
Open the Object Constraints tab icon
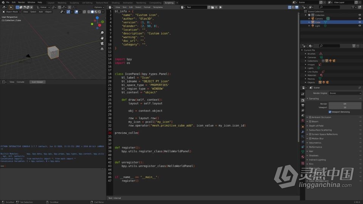click(x=302, y=147)
